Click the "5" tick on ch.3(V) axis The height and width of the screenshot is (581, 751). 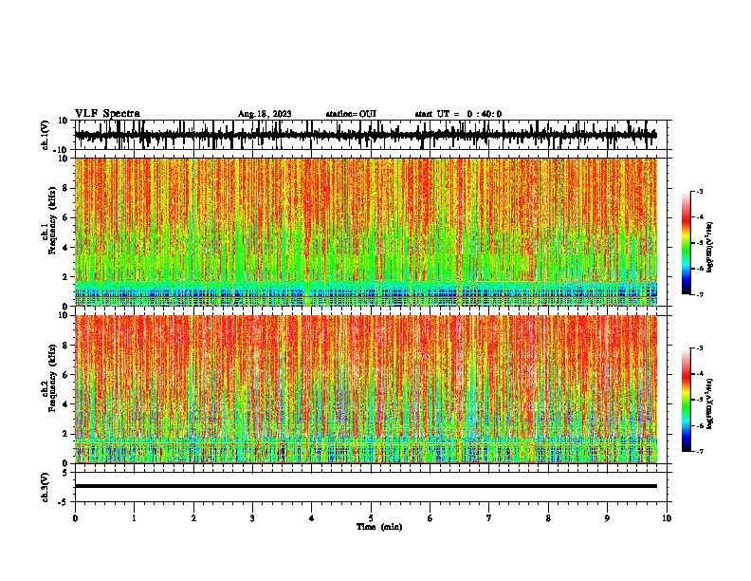click(66, 473)
